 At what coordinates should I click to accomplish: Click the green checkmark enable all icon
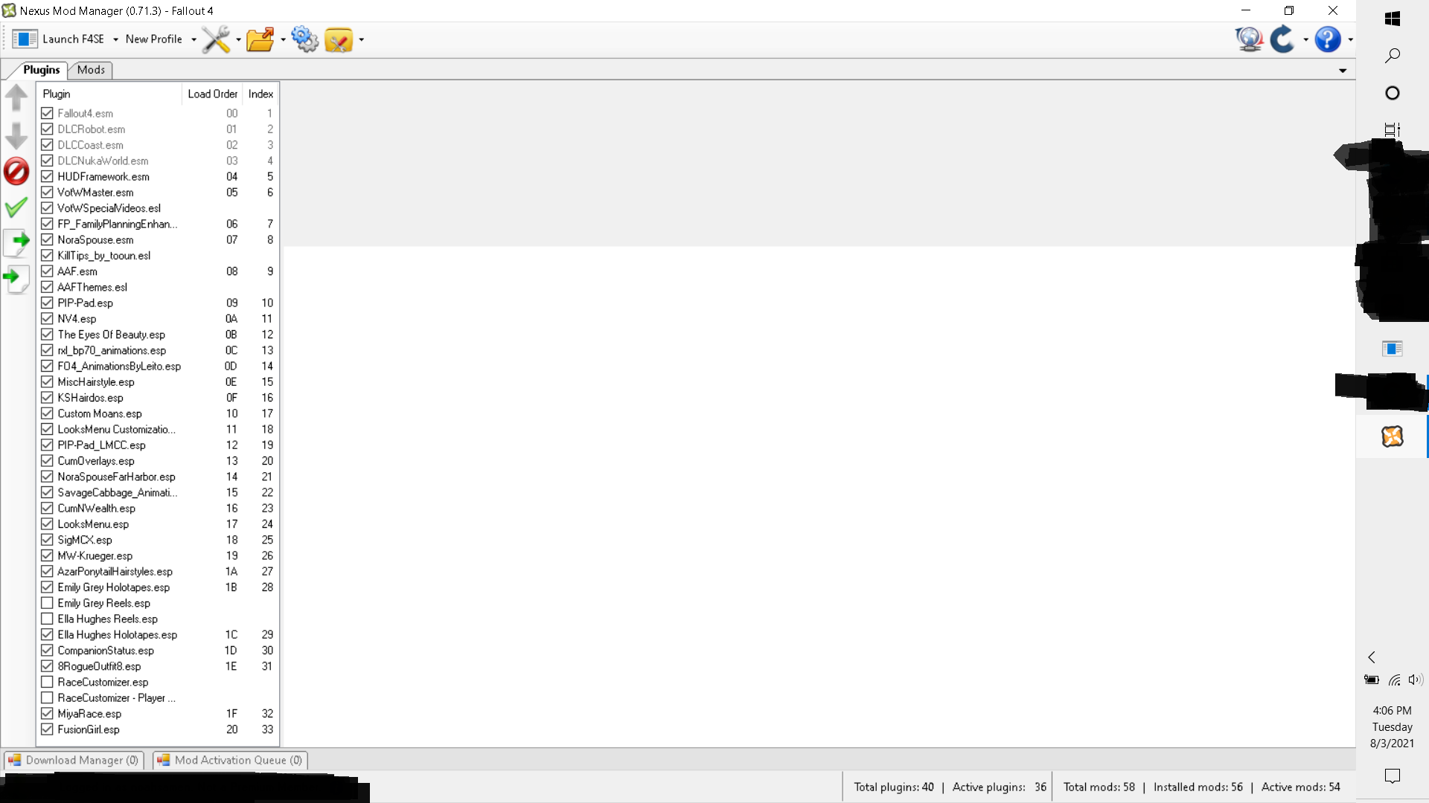[x=16, y=207]
